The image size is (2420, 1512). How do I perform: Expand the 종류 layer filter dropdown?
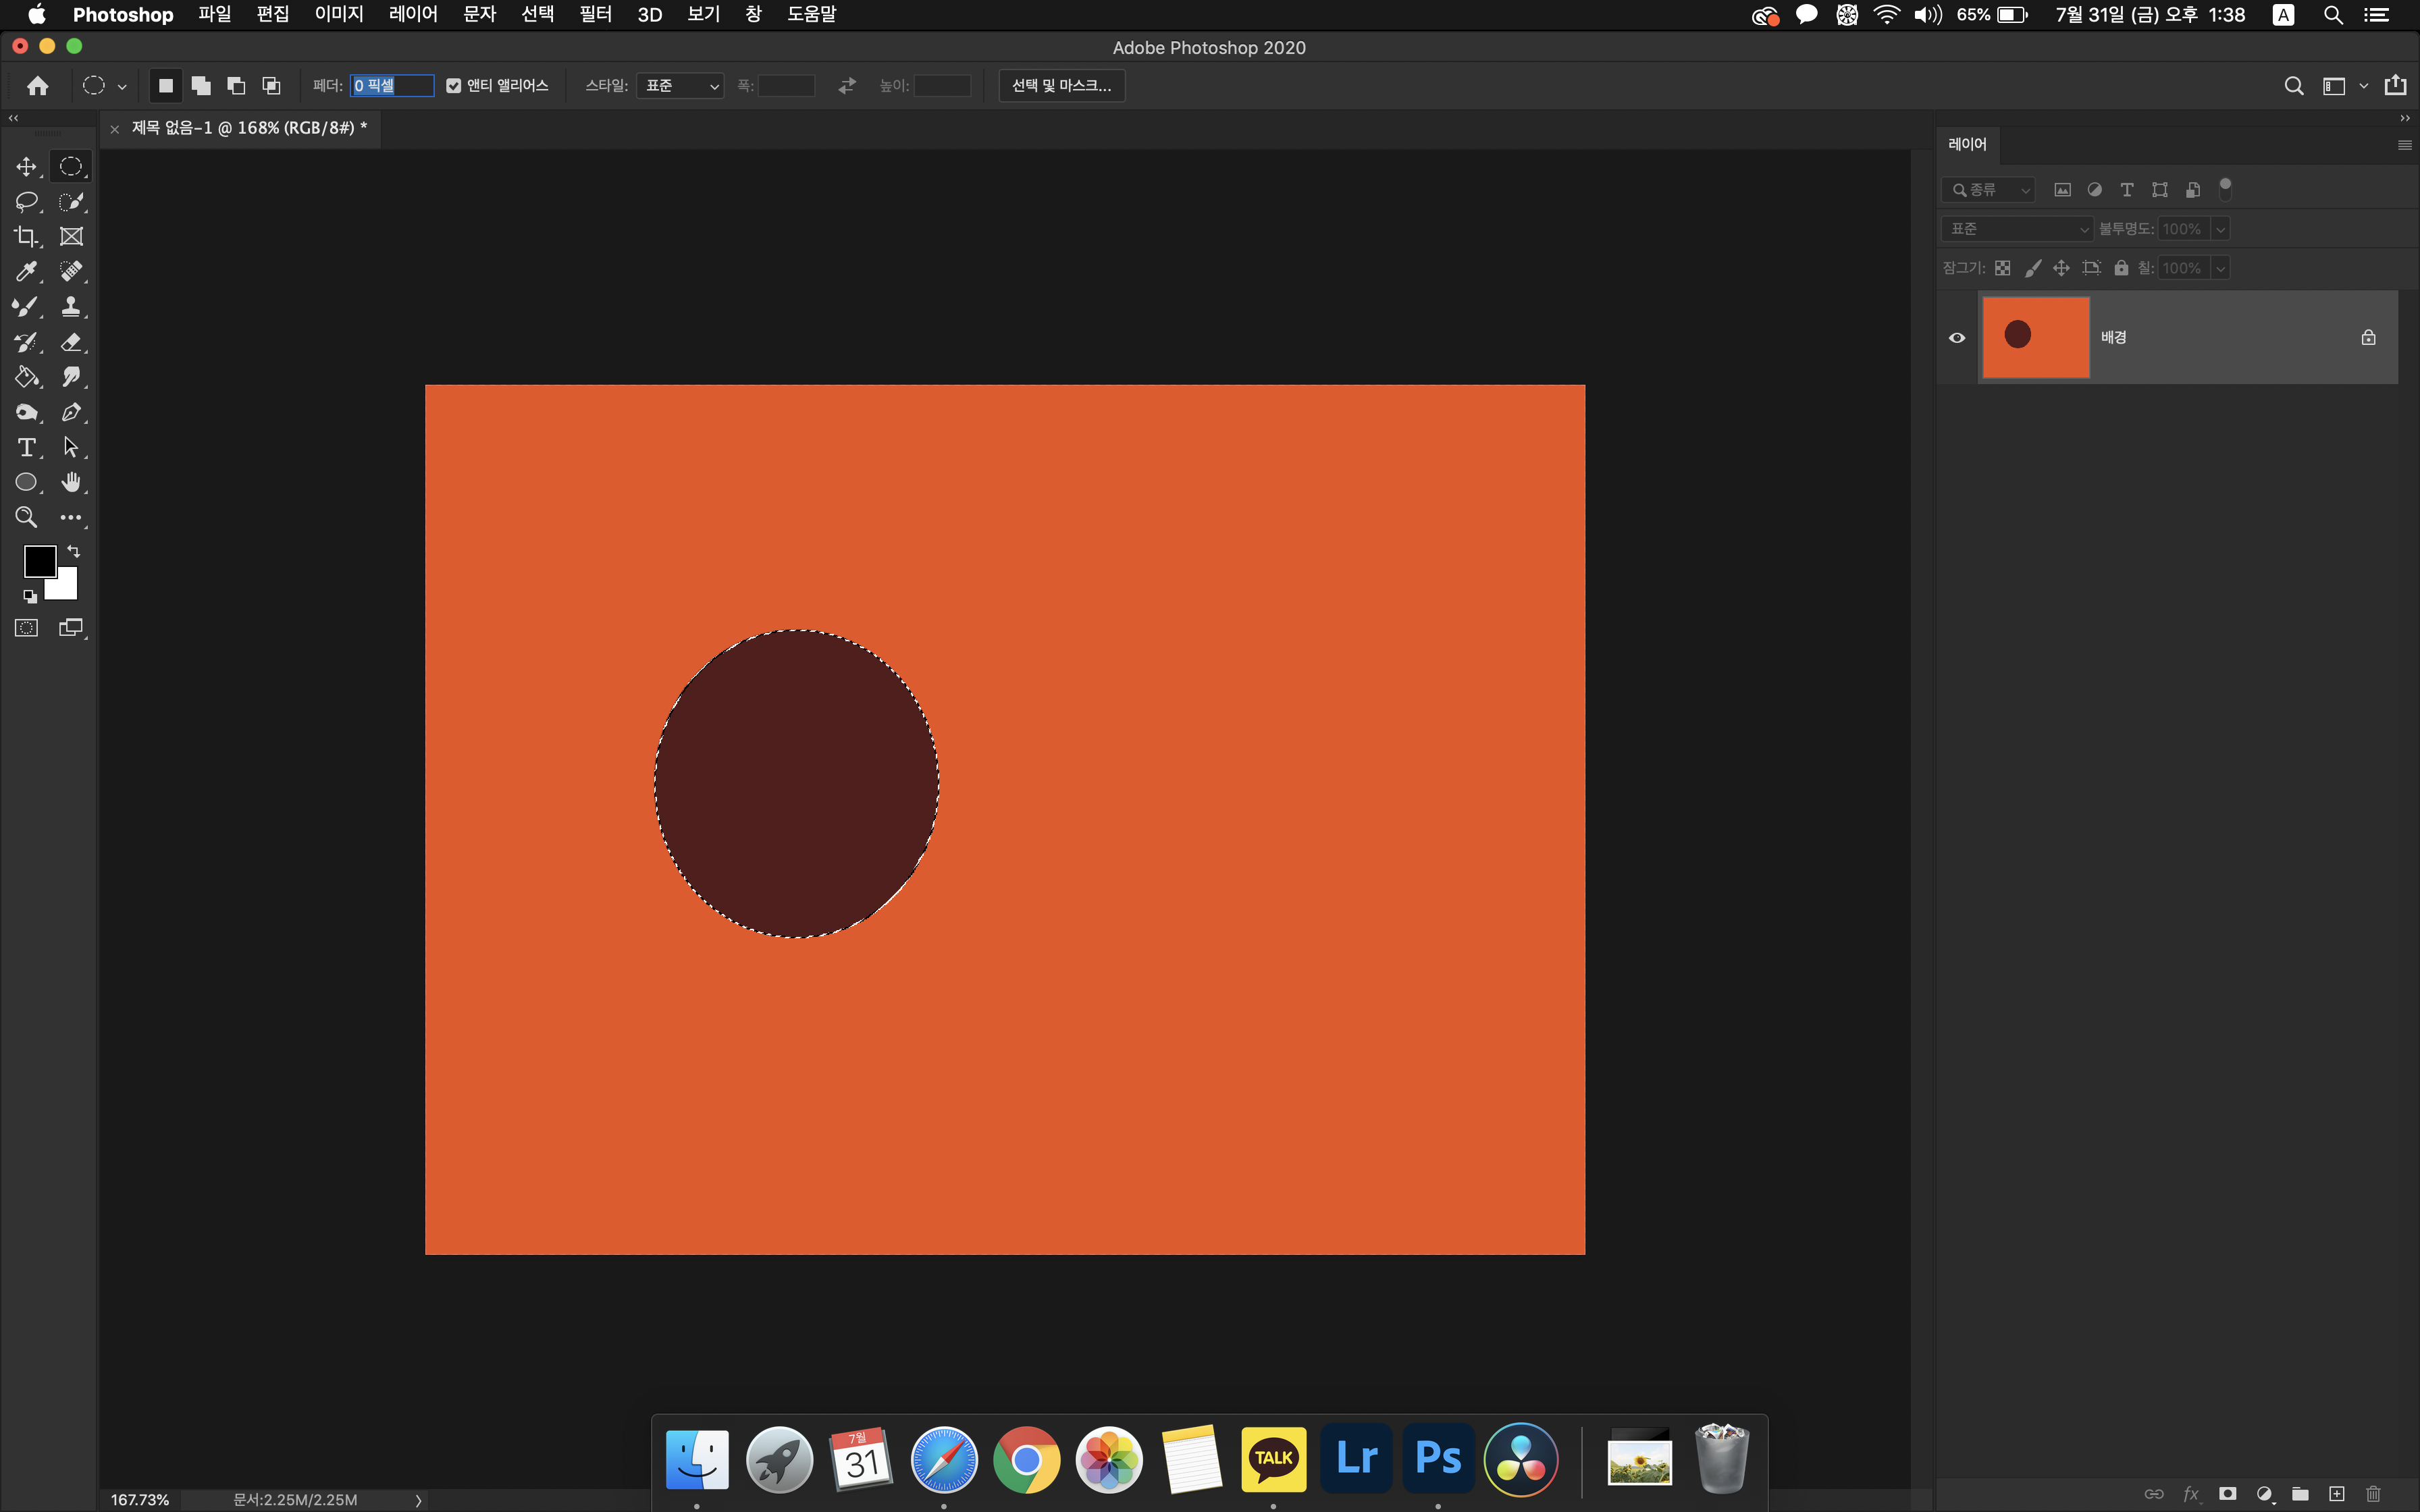tap(1989, 190)
